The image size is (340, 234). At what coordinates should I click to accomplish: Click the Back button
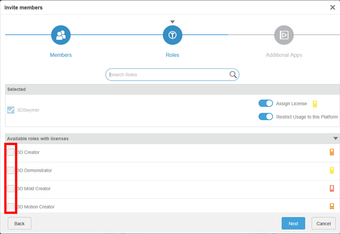(20, 224)
